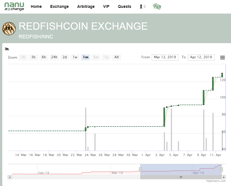Grab the right navigator range handle

221,169
